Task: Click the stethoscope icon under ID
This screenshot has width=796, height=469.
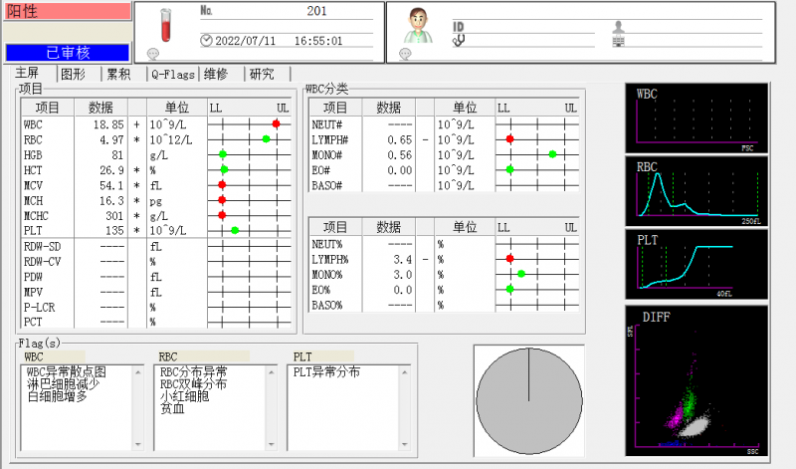Action: tap(459, 41)
